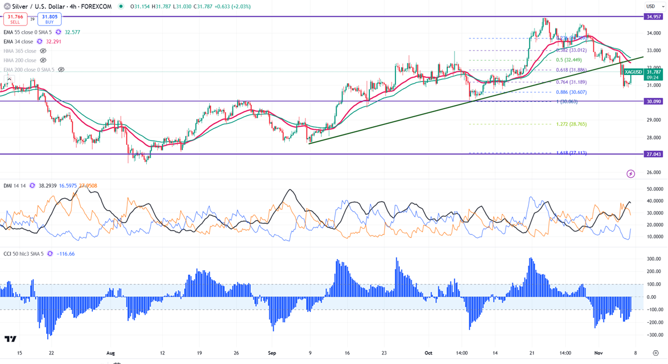Select the HMA 200 close legend

20,60
